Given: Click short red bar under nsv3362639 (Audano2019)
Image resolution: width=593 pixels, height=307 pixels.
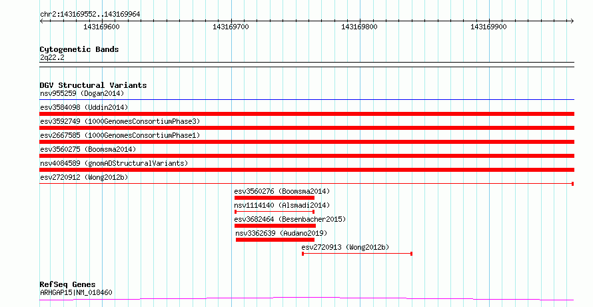Looking at the screenshot, I should tap(275, 240).
